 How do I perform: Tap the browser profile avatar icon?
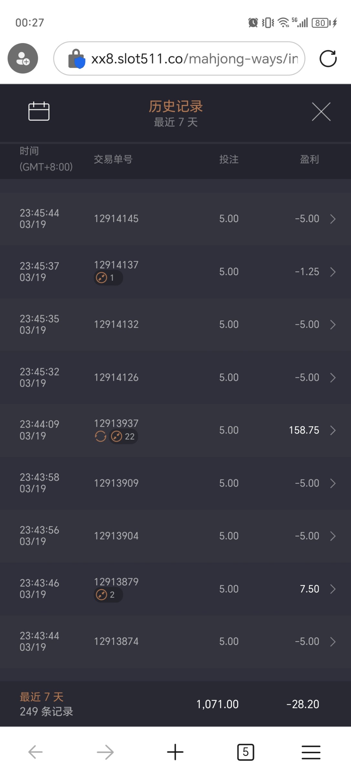[23, 58]
